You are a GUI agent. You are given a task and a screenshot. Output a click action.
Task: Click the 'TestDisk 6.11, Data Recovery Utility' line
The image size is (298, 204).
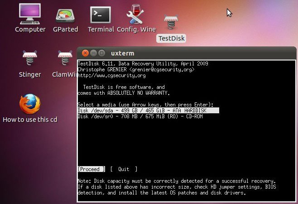click(x=143, y=64)
